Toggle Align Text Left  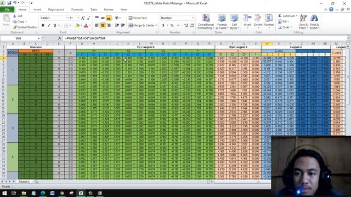pos(97,26)
